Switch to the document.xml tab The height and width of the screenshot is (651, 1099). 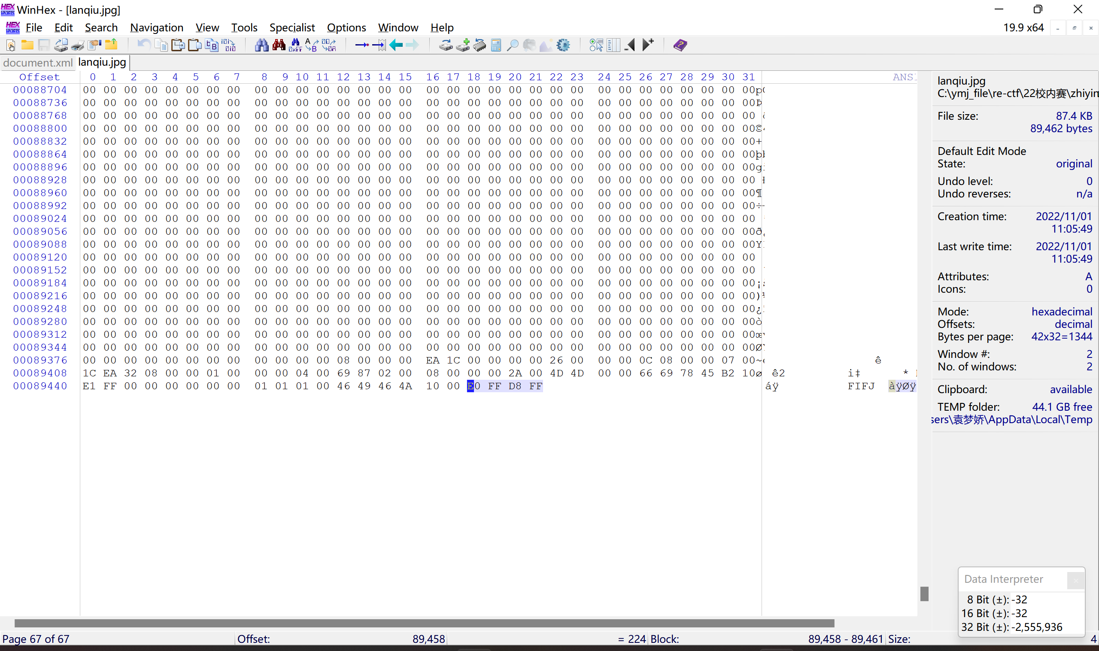pos(38,63)
